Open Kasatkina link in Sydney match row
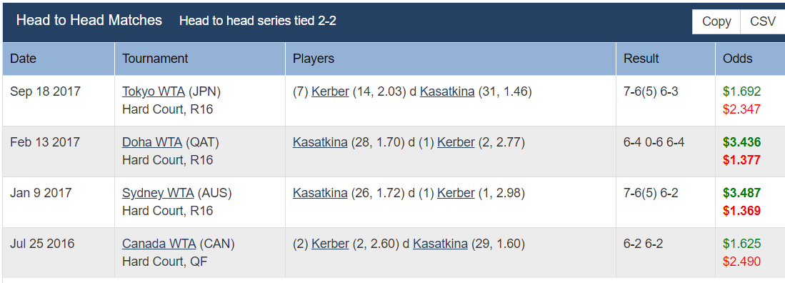This screenshot has width=785, height=283. tap(320, 193)
